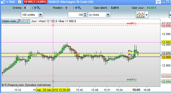Open the DAX info icon
Screen dimensions: 171x93
(20, 2)
